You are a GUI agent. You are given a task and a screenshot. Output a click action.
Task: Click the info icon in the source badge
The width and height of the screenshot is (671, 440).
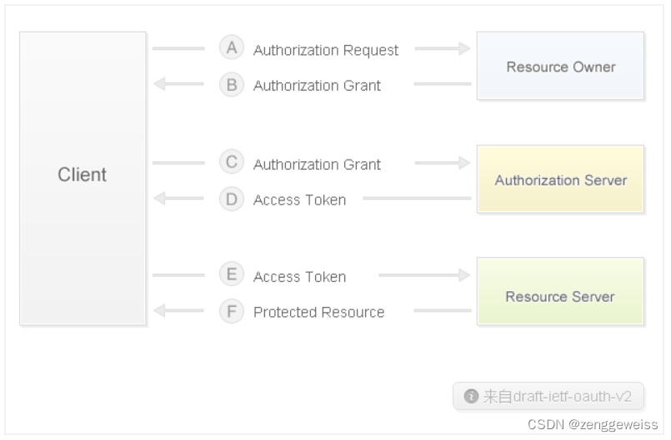471,397
